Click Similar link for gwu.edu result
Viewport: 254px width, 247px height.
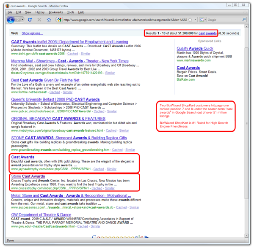coord(95,226)
